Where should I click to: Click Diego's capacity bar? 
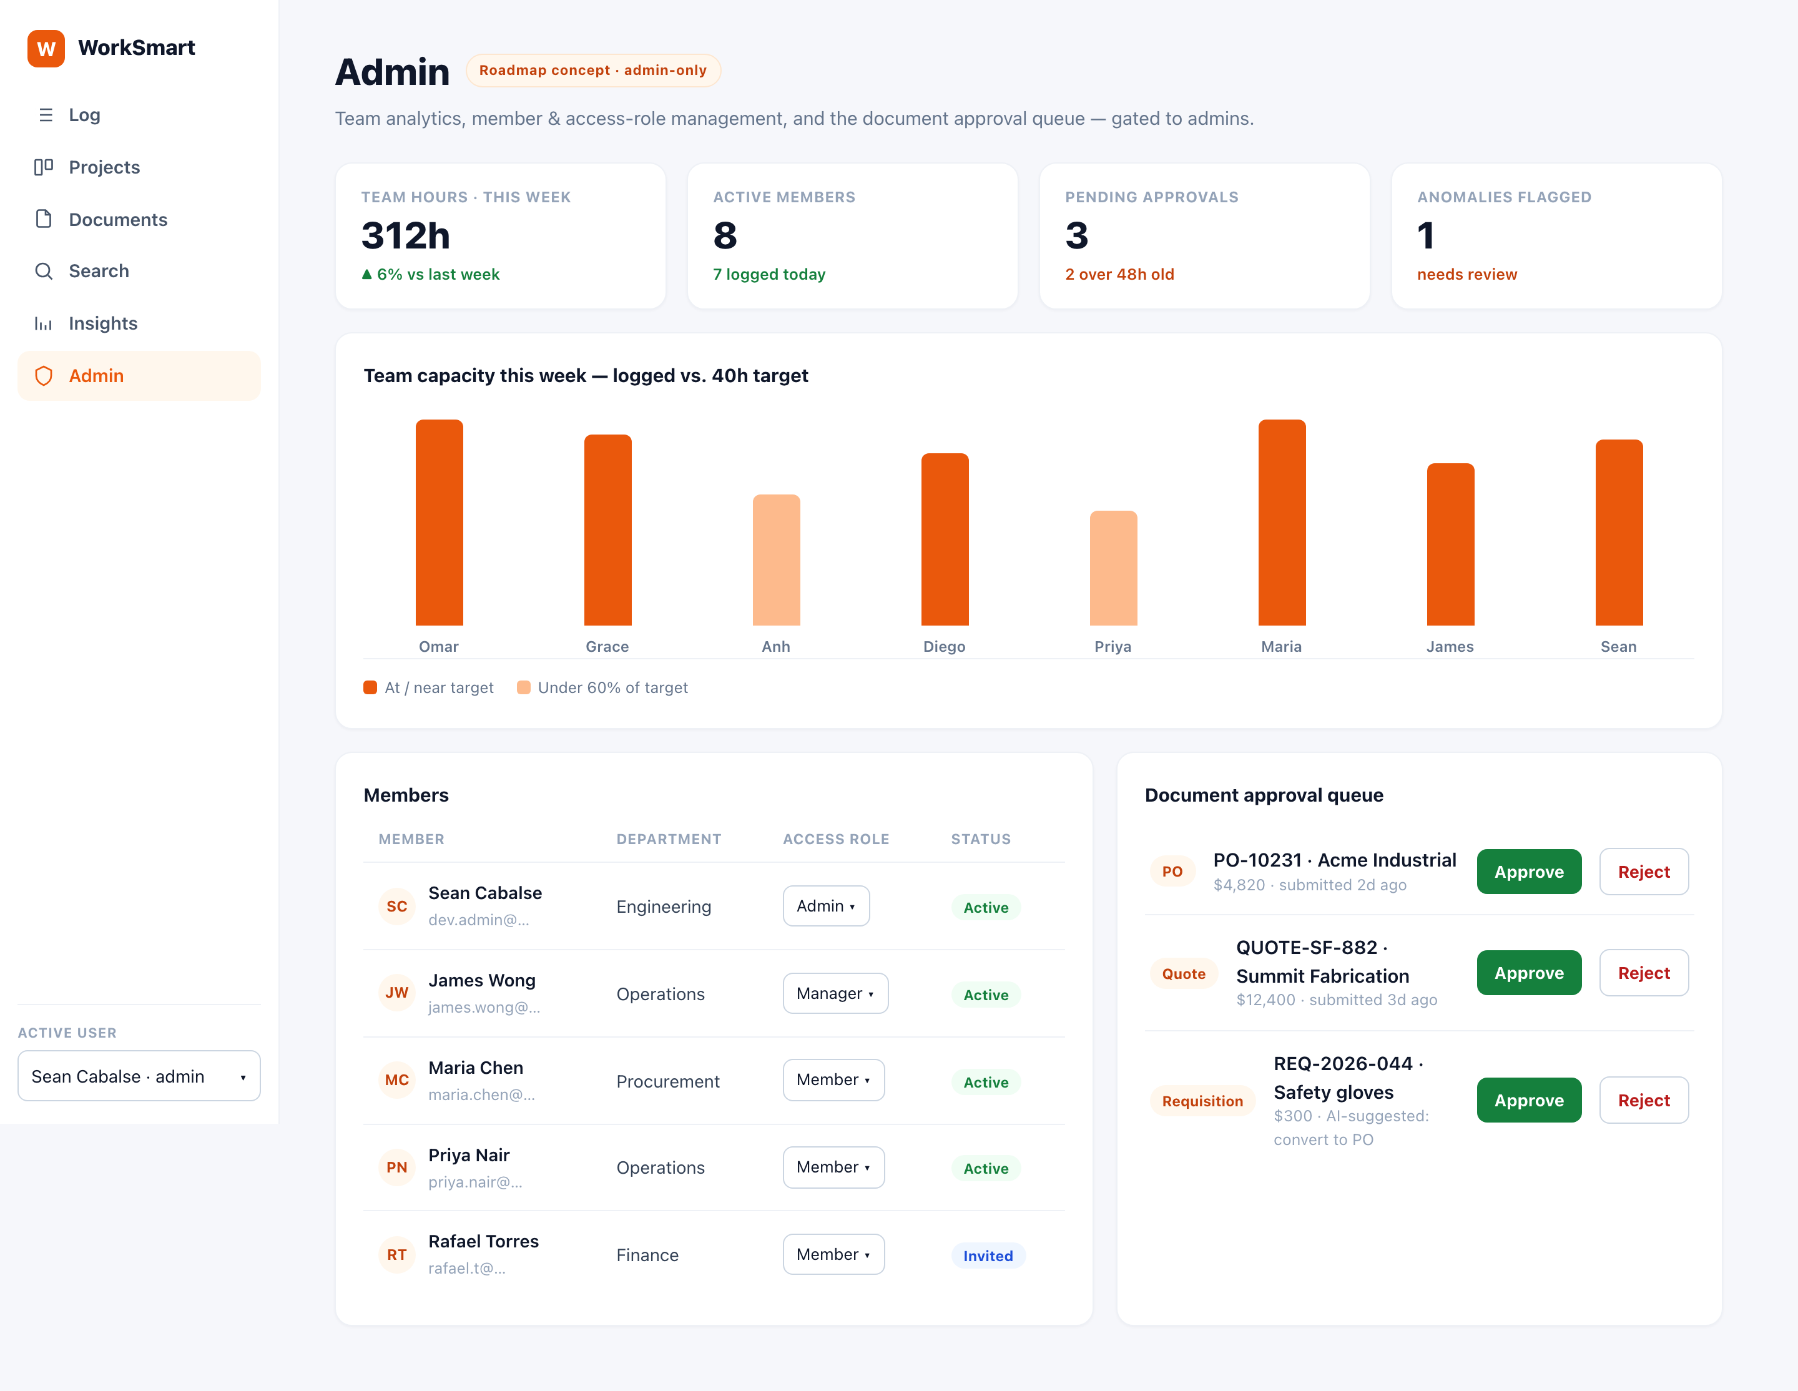pos(945,539)
